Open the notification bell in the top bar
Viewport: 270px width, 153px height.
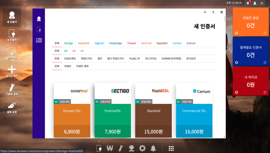248,3
